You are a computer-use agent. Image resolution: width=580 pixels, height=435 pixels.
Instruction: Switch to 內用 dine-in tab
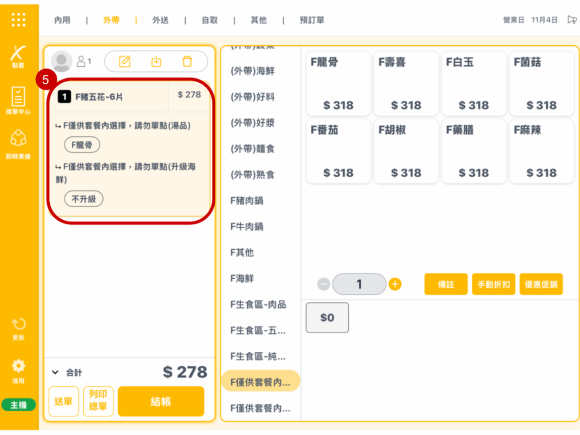[62, 20]
